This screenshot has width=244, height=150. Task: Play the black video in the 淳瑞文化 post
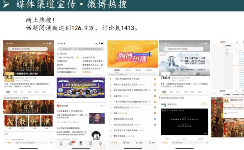point(185,122)
